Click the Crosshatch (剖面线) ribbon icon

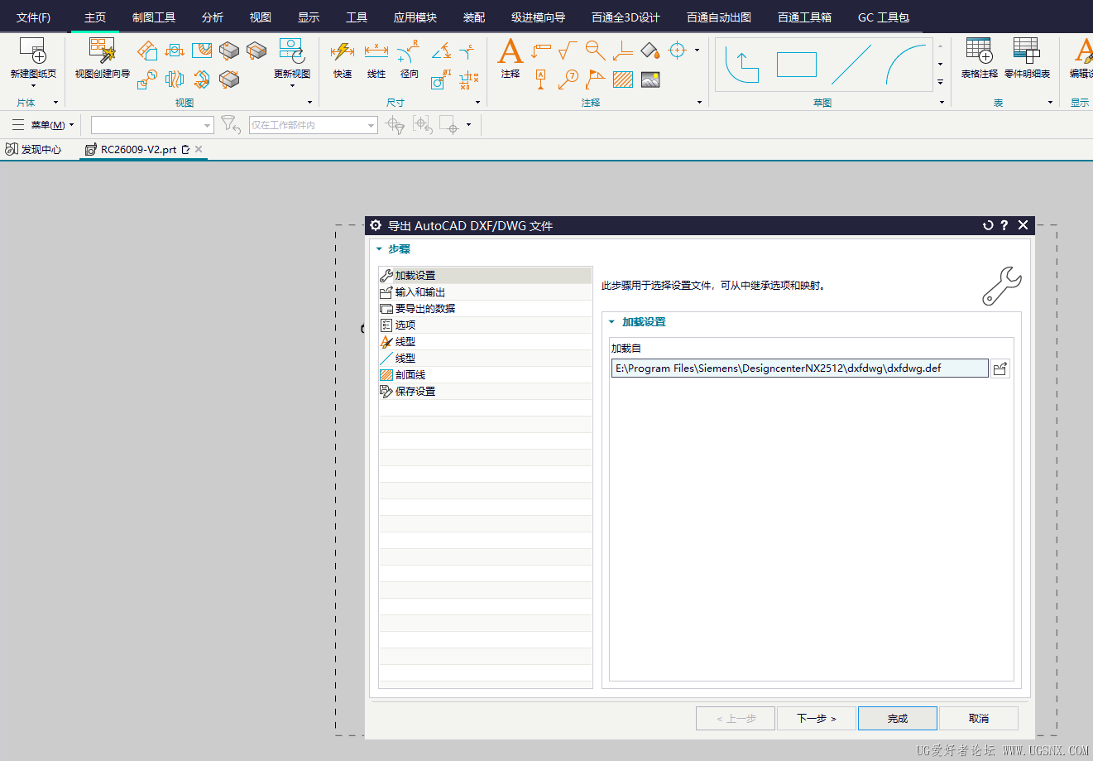pos(623,79)
